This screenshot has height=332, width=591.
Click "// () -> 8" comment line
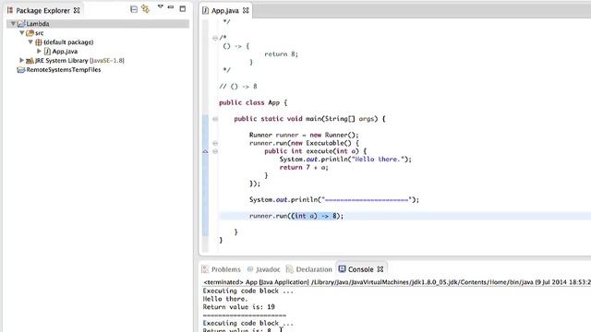(x=238, y=87)
